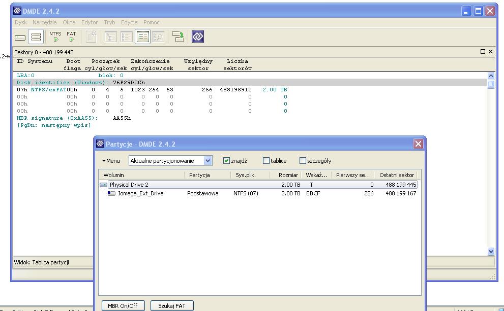This screenshot has height=311, width=504.
Task: Click the MBR signature (0xAA55) line
Action: pos(74,118)
